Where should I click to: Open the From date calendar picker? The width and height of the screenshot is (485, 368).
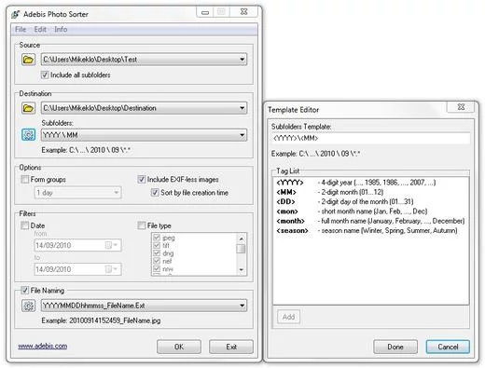click(x=111, y=245)
